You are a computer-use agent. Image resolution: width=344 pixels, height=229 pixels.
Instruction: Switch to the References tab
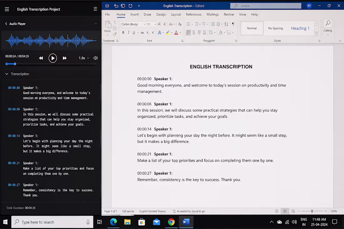point(194,14)
